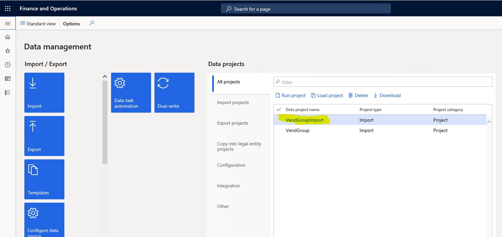Click the Load project button
Screen dimensions: 502x237
click(x=327, y=95)
